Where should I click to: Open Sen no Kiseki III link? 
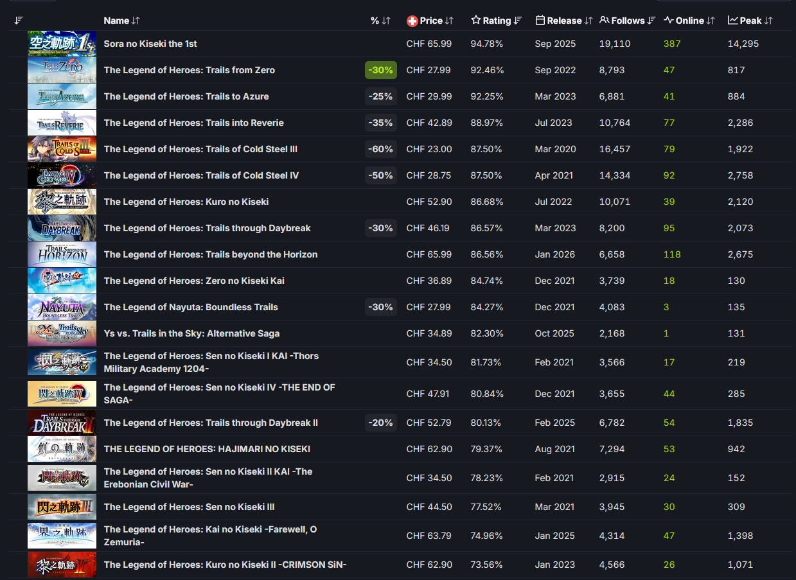click(189, 507)
